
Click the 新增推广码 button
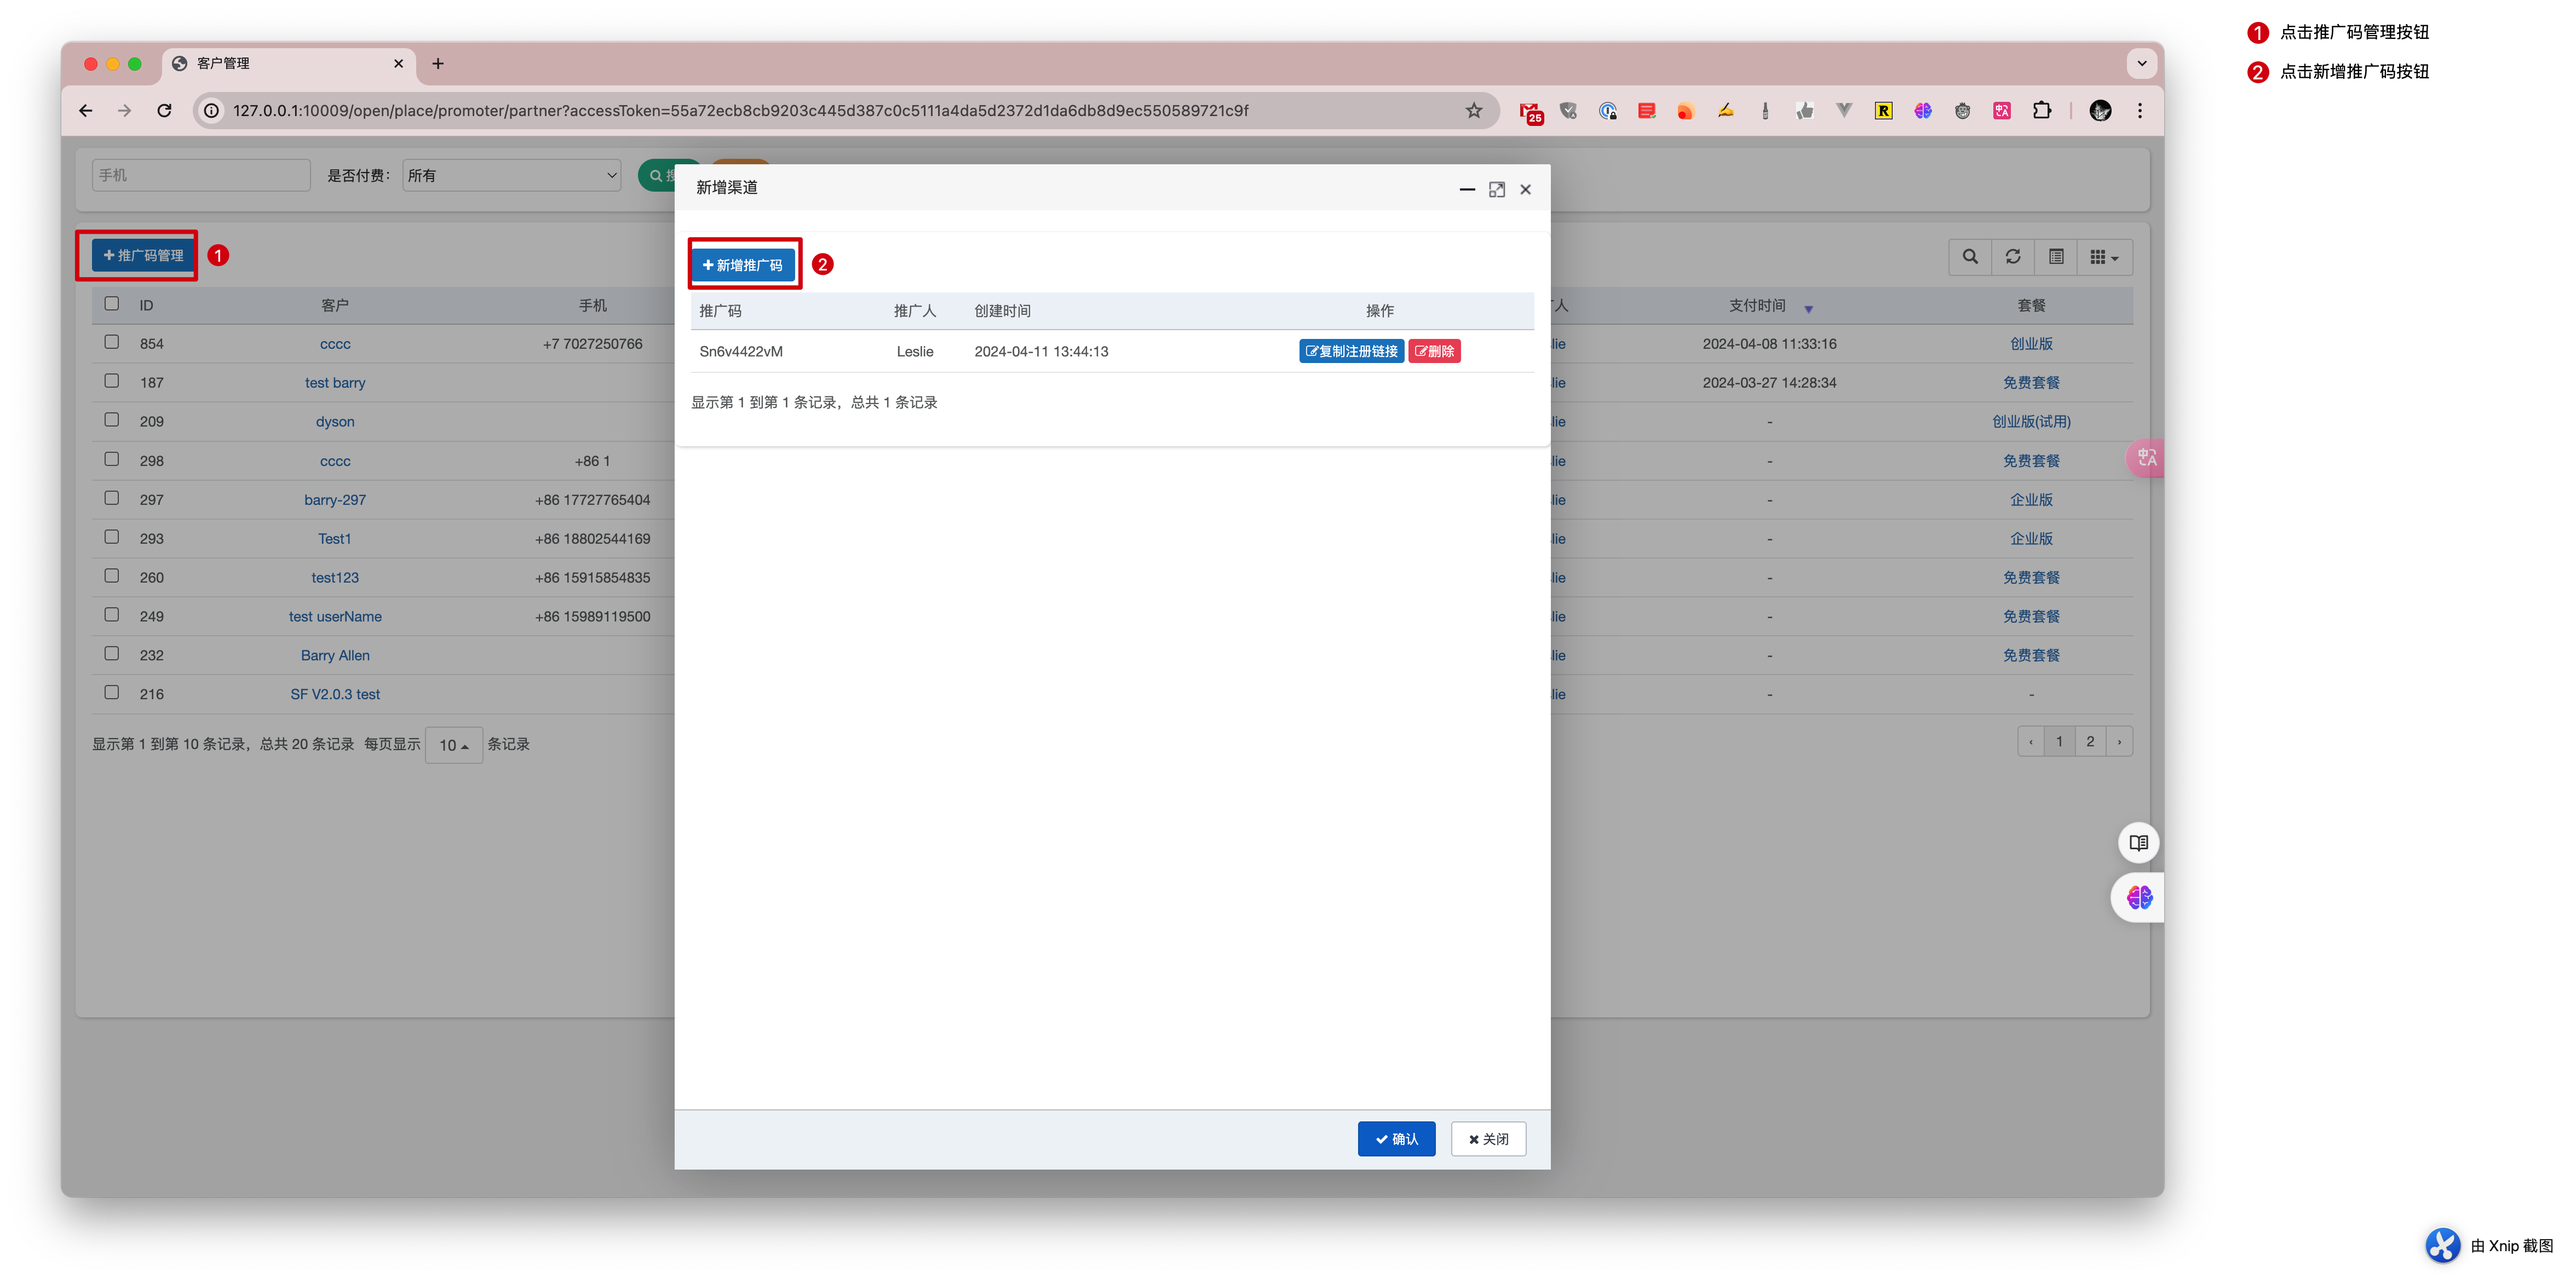point(743,265)
